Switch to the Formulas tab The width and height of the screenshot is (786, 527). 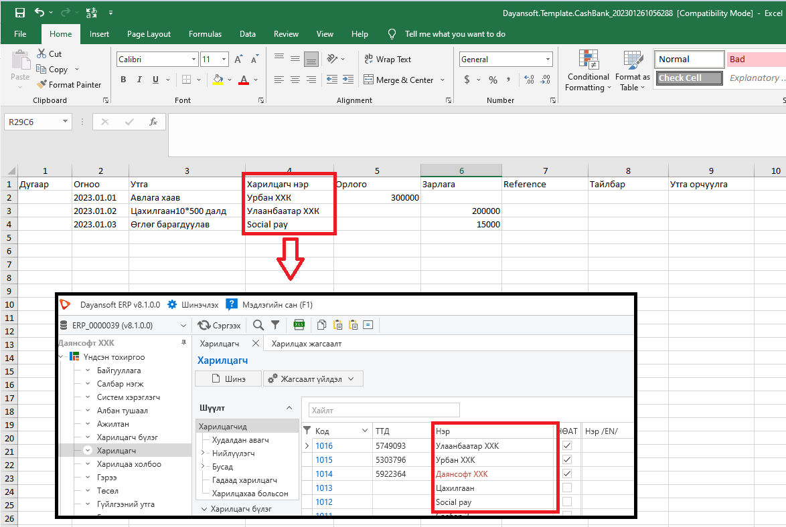click(x=205, y=34)
